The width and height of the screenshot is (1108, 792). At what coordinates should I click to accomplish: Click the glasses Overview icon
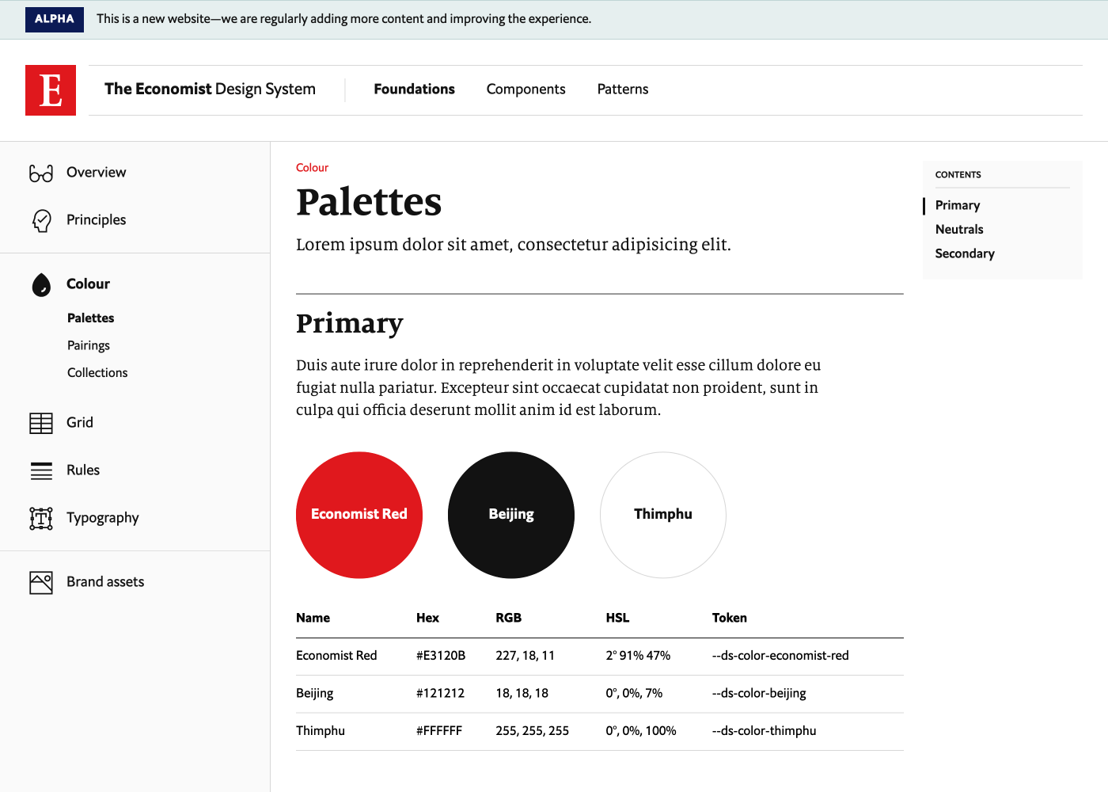click(41, 173)
